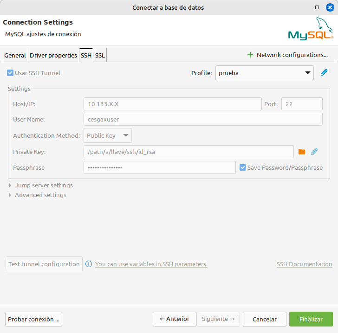The height and width of the screenshot is (333, 338).
Task: Open the Authentication Method Public Key dropdown
Action: coord(108,135)
